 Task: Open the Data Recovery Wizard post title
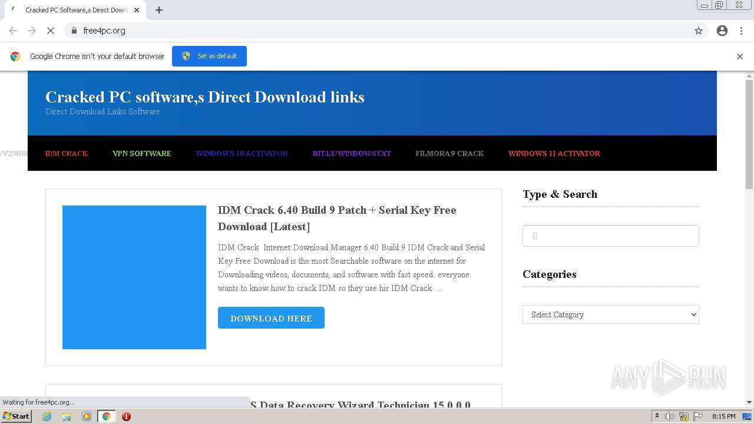pos(360,405)
